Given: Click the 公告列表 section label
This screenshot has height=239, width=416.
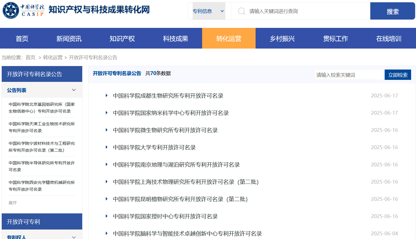Looking at the screenshot, I should click(x=17, y=90).
